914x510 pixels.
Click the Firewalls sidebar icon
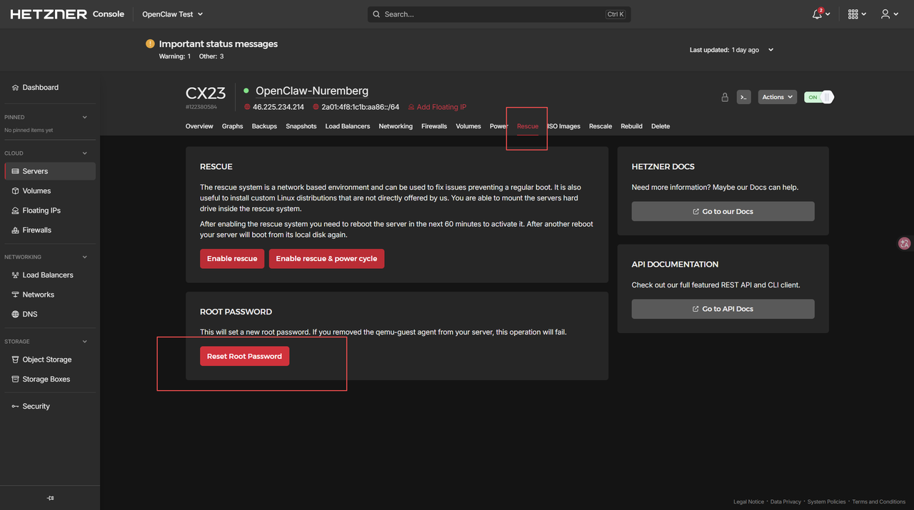[x=16, y=230]
